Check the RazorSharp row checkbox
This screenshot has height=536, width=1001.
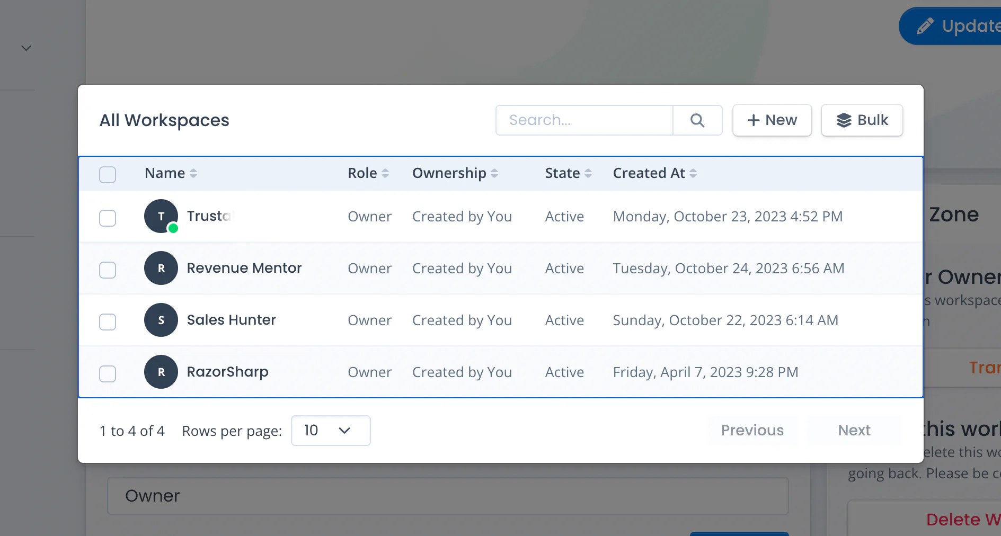tap(107, 373)
